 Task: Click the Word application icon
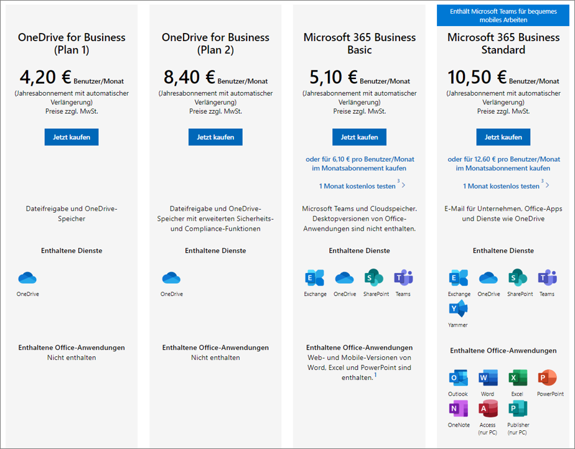click(x=488, y=377)
